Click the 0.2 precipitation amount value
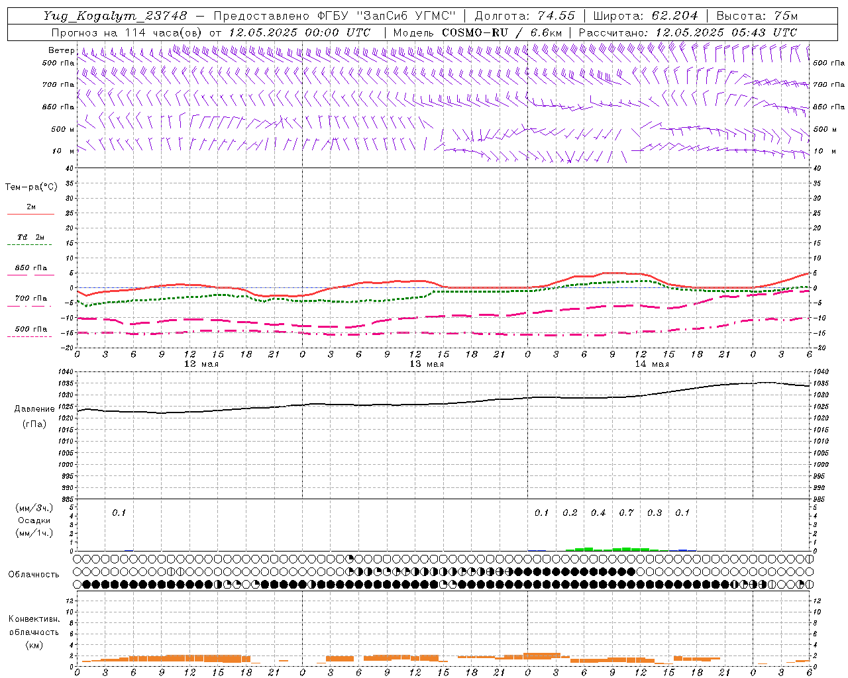Image resolution: width=848 pixels, height=678 pixels. [570, 513]
